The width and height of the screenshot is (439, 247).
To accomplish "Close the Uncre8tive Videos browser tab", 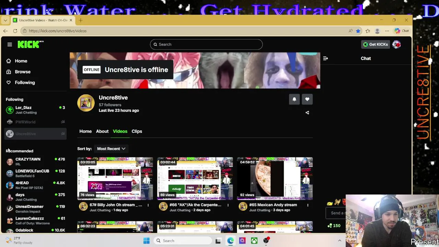I will (71, 20).
